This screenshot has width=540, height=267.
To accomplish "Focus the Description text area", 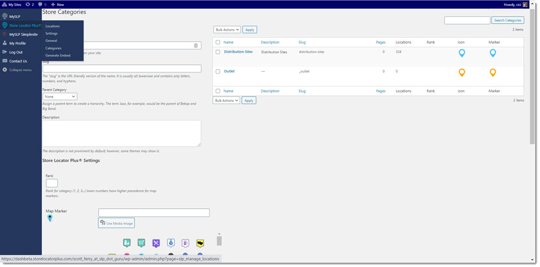I will (x=122, y=133).
